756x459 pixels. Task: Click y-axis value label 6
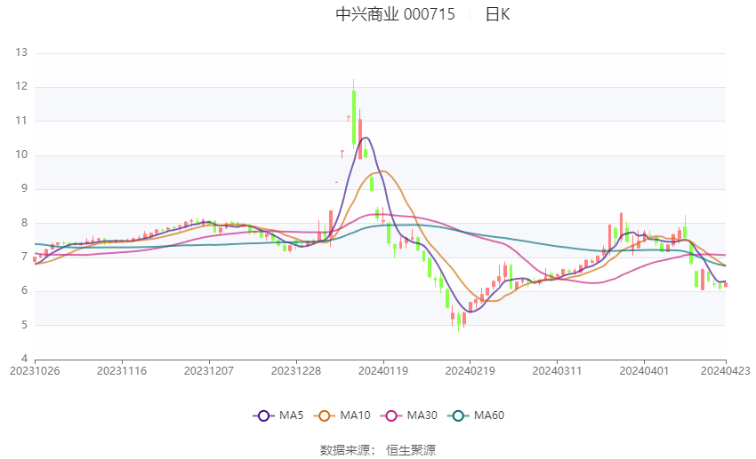point(25,290)
